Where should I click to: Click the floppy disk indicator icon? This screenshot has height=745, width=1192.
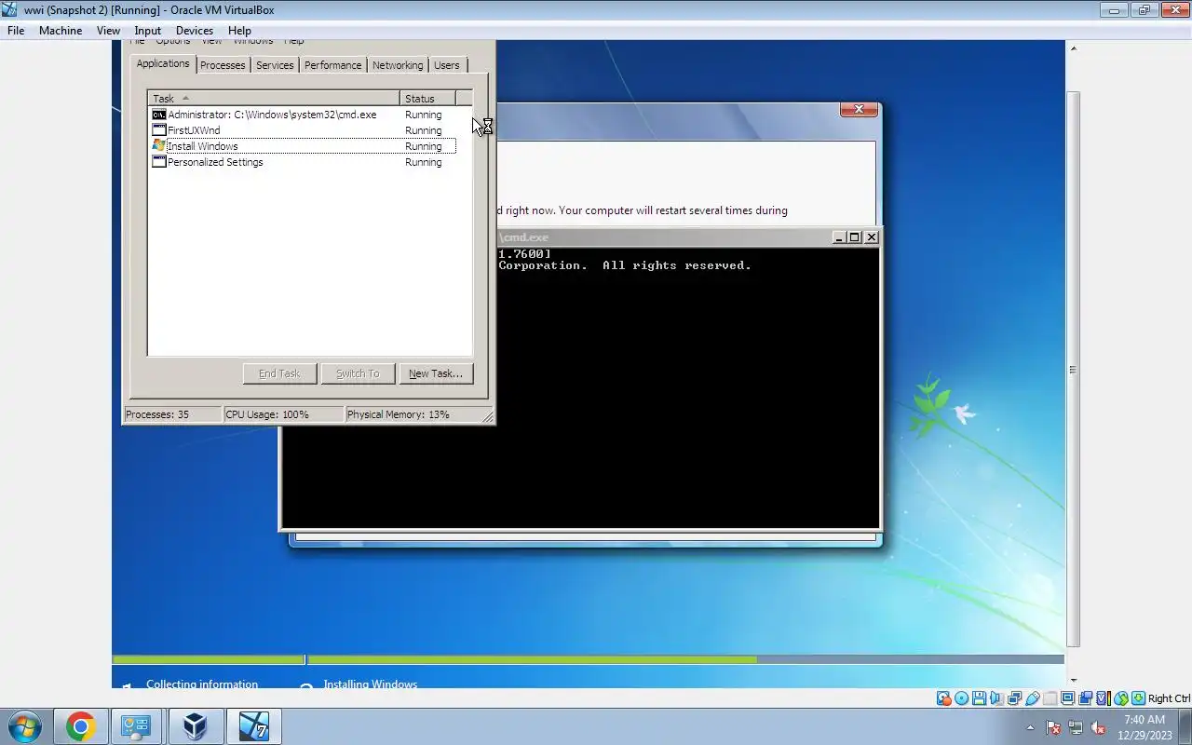[979, 698]
